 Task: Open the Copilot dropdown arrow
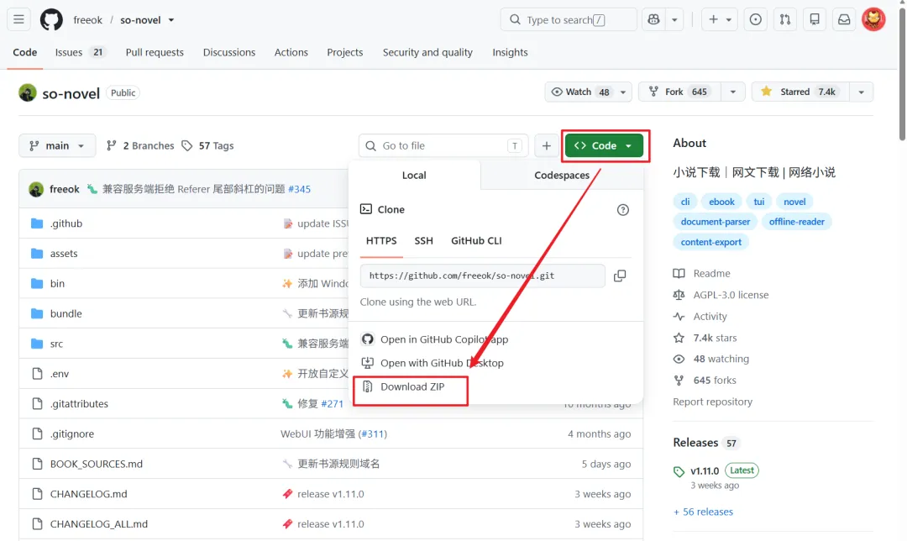pyautogui.click(x=674, y=19)
